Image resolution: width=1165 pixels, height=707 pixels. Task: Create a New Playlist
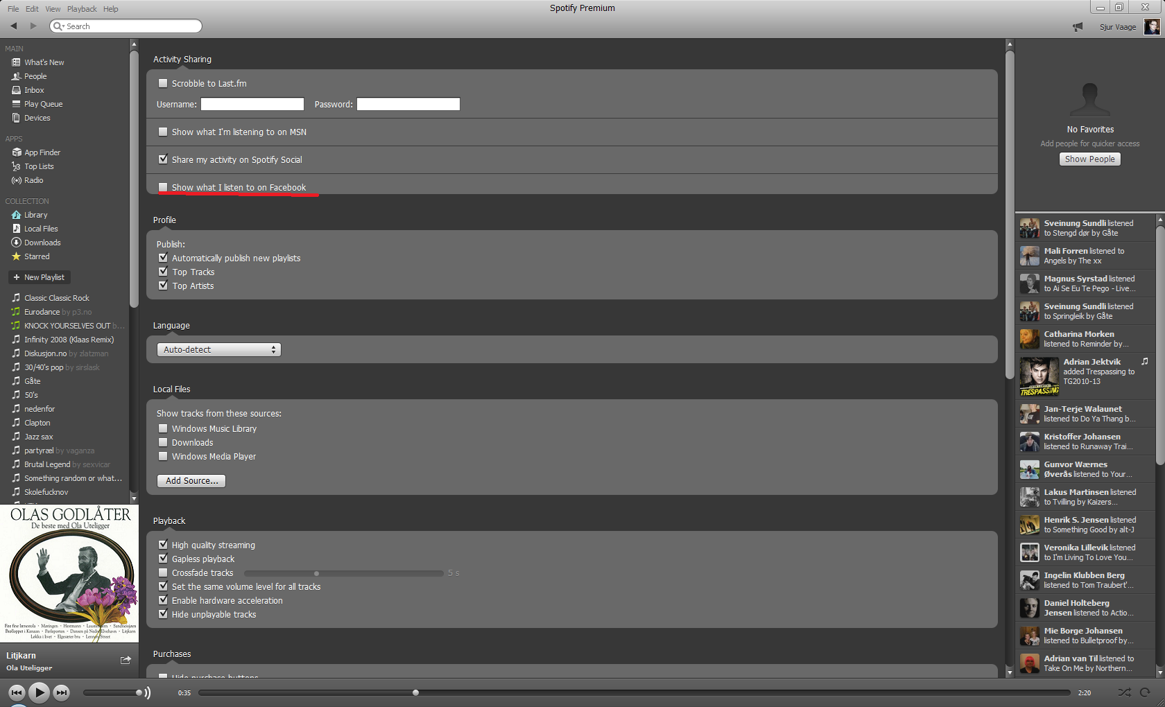[x=40, y=277]
